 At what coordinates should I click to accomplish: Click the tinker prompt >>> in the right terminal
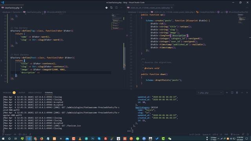tap(129, 131)
